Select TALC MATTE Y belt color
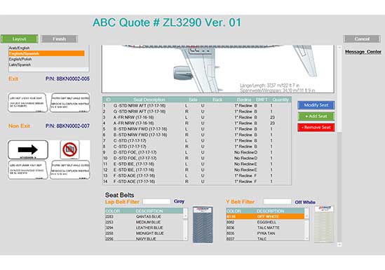385x270 pixels. 265,228
